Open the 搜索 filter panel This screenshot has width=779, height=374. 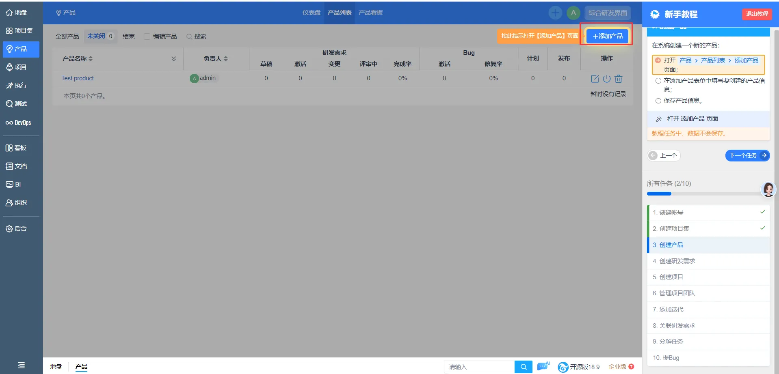click(197, 37)
